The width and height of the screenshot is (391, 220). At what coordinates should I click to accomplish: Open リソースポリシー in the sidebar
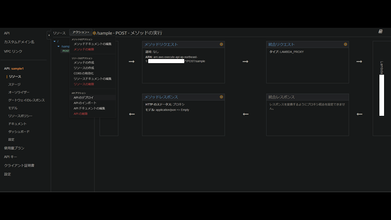pyautogui.click(x=20, y=116)
